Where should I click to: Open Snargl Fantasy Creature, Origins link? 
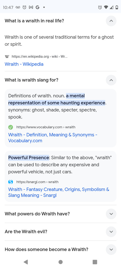pyautogui.click(x=59, y=192)
